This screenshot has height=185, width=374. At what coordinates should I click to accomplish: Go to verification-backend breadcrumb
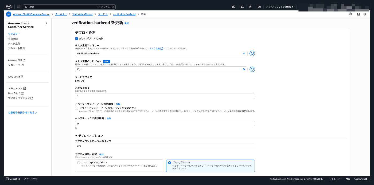(124, 14)
